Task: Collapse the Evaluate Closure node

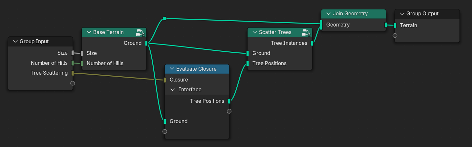Action: click(x=171, y=69)
